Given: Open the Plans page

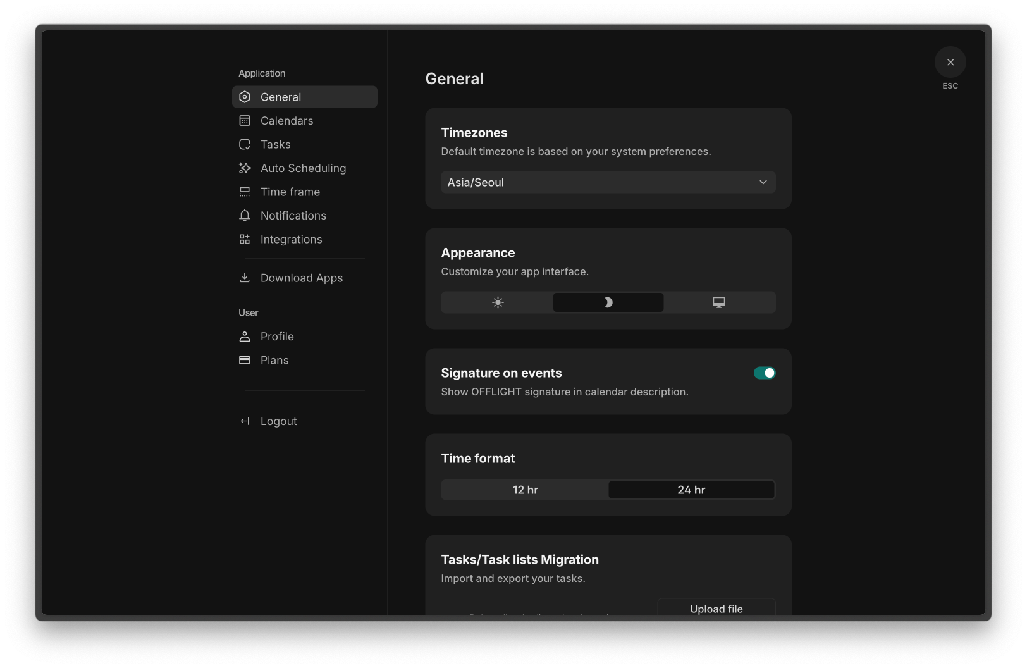Looking at the screenshot, I should pyautogui.click(x=305, y=360).
